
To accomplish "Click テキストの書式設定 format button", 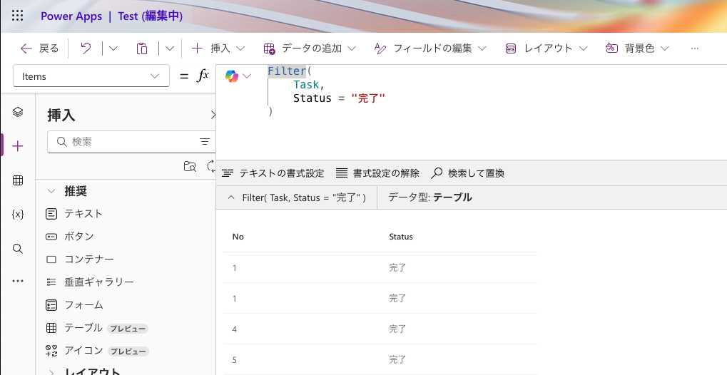I will (x=273, y=173).
